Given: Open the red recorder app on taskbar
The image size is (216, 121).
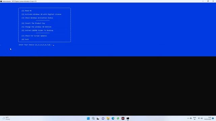Looking at the screenshot, I should (x=123, y=118).
